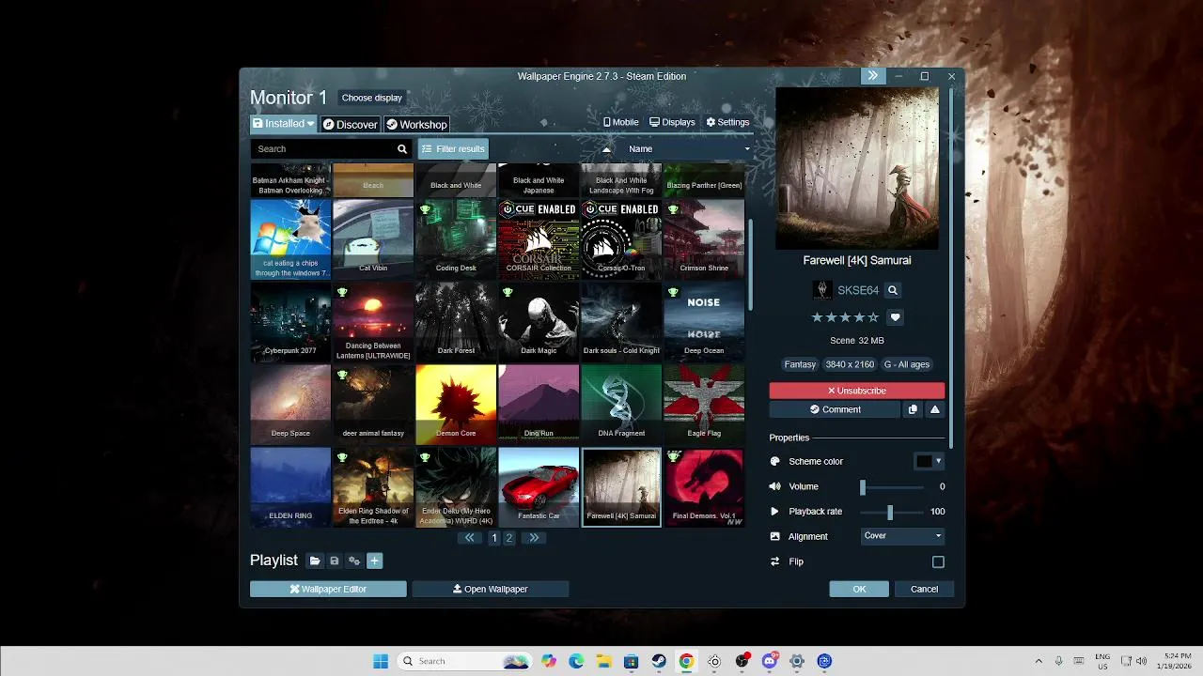Click the Fantasy genre tag
The width and height of the screenshot is (1203, 676).
click(800, 364)
